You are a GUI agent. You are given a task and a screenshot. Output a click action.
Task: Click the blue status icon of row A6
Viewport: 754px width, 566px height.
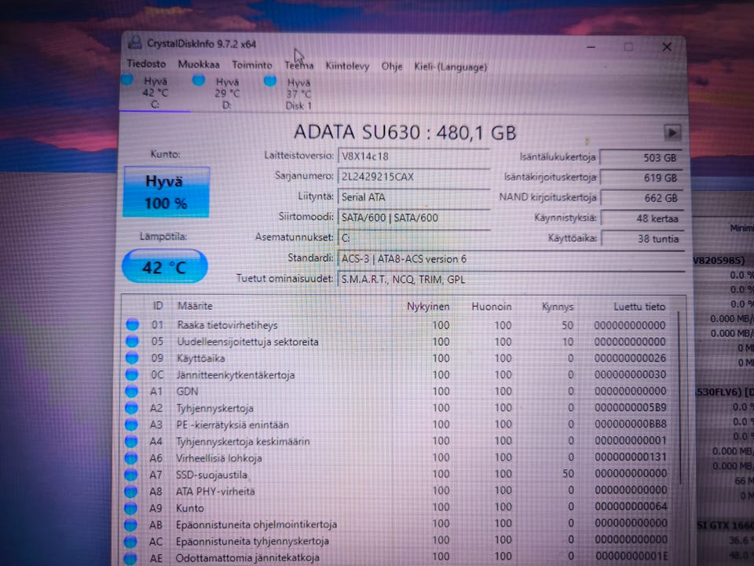(131, 458)
